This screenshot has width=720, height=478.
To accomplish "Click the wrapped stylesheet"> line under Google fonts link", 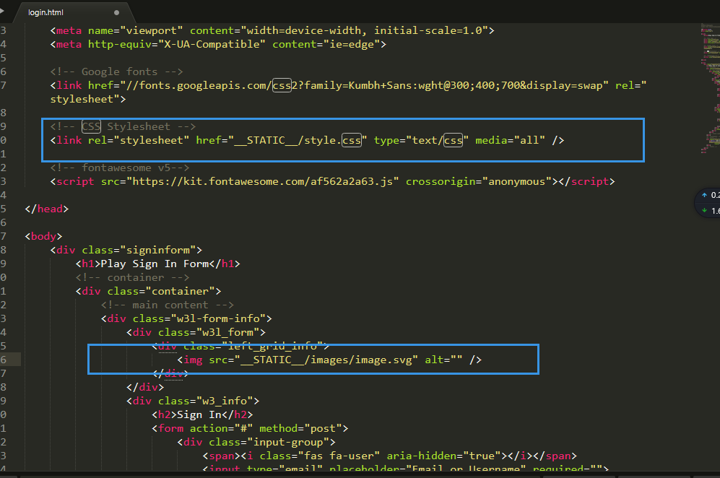I will tap(87, 99).
